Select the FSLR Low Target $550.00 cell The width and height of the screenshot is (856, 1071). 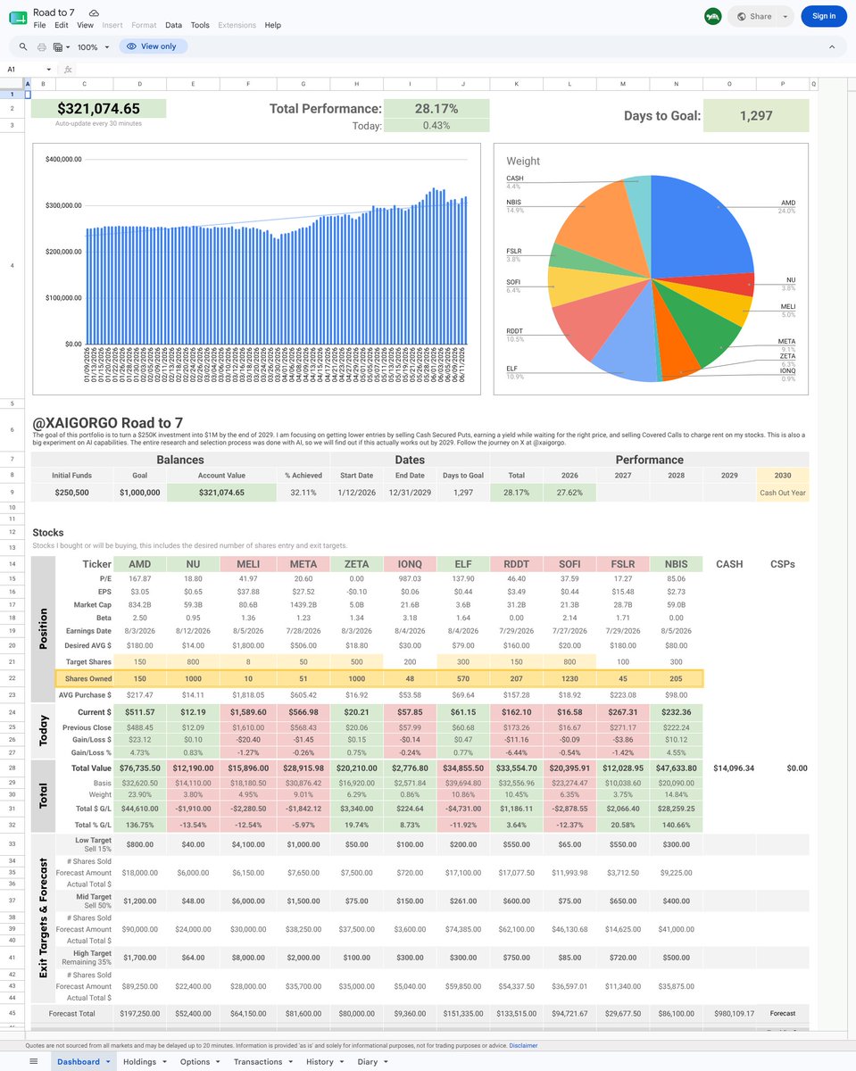tap(622, 843)
